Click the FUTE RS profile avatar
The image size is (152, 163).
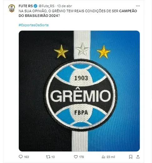(x=12, y=8)
